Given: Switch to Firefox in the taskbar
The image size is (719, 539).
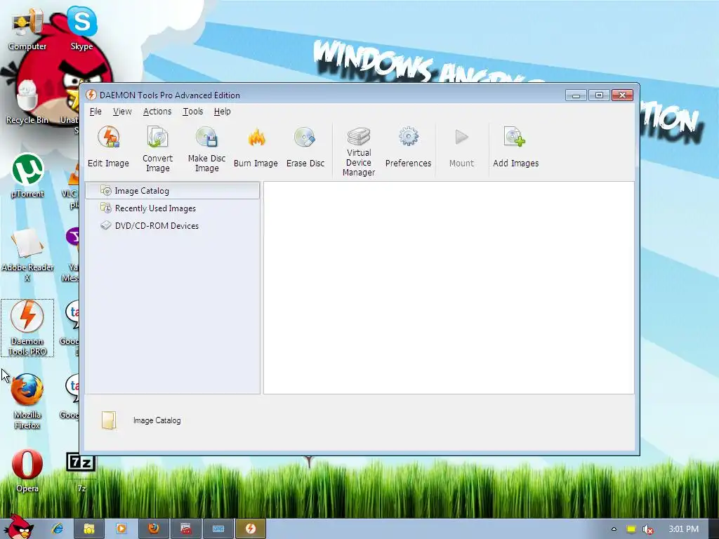Looking at the screenshot, I should pyautogui.click(x=154, y=528).
